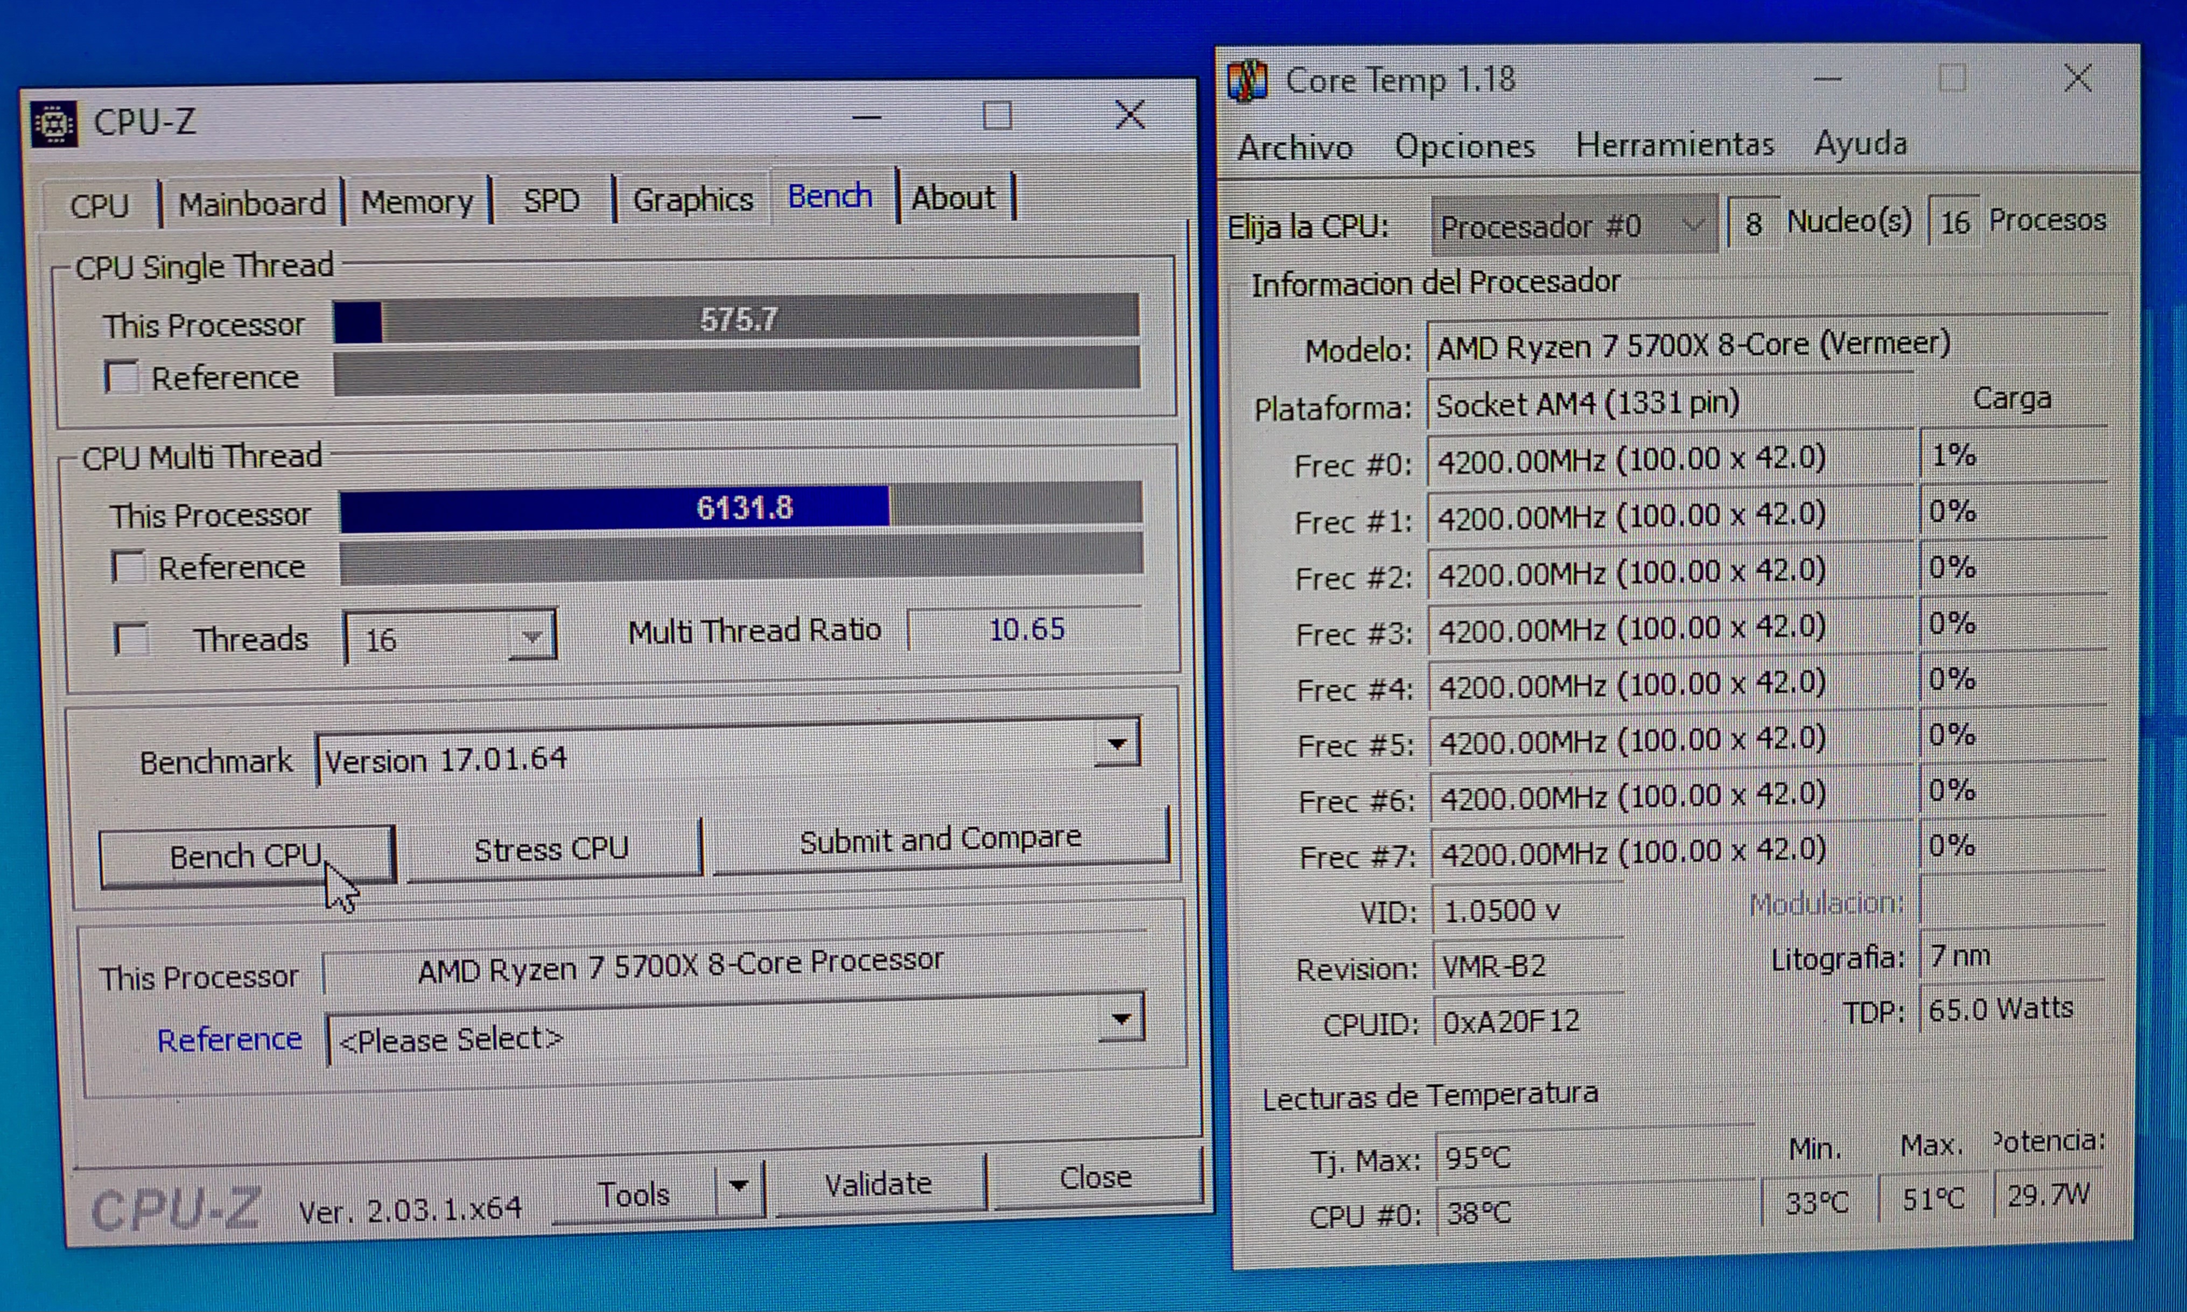Click the 16 Procesos count box
This screenshot has height=1312, width=2187.
1954,221
